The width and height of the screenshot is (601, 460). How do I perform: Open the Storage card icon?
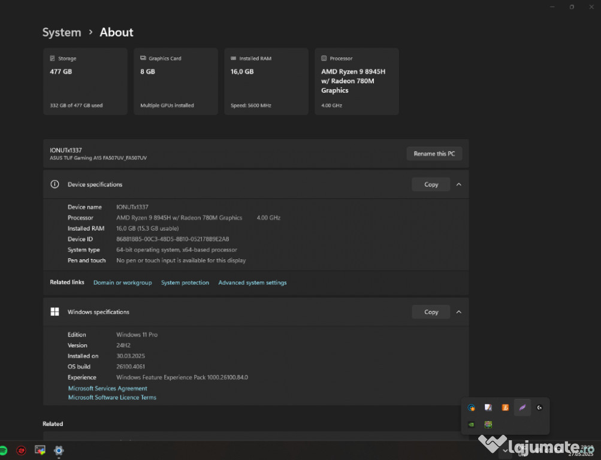click(x=52, y=58)
